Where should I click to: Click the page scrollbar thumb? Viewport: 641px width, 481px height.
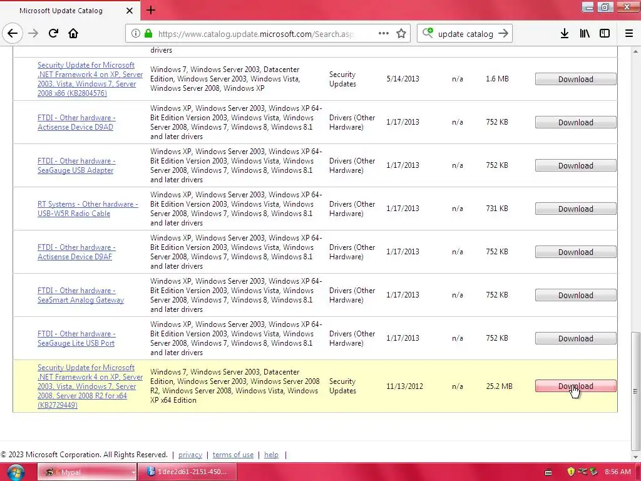(x=635, y=391)
